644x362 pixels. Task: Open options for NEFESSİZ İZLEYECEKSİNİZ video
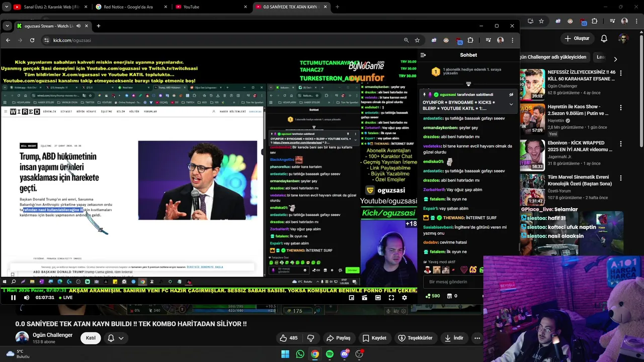(x=620, y=73)
